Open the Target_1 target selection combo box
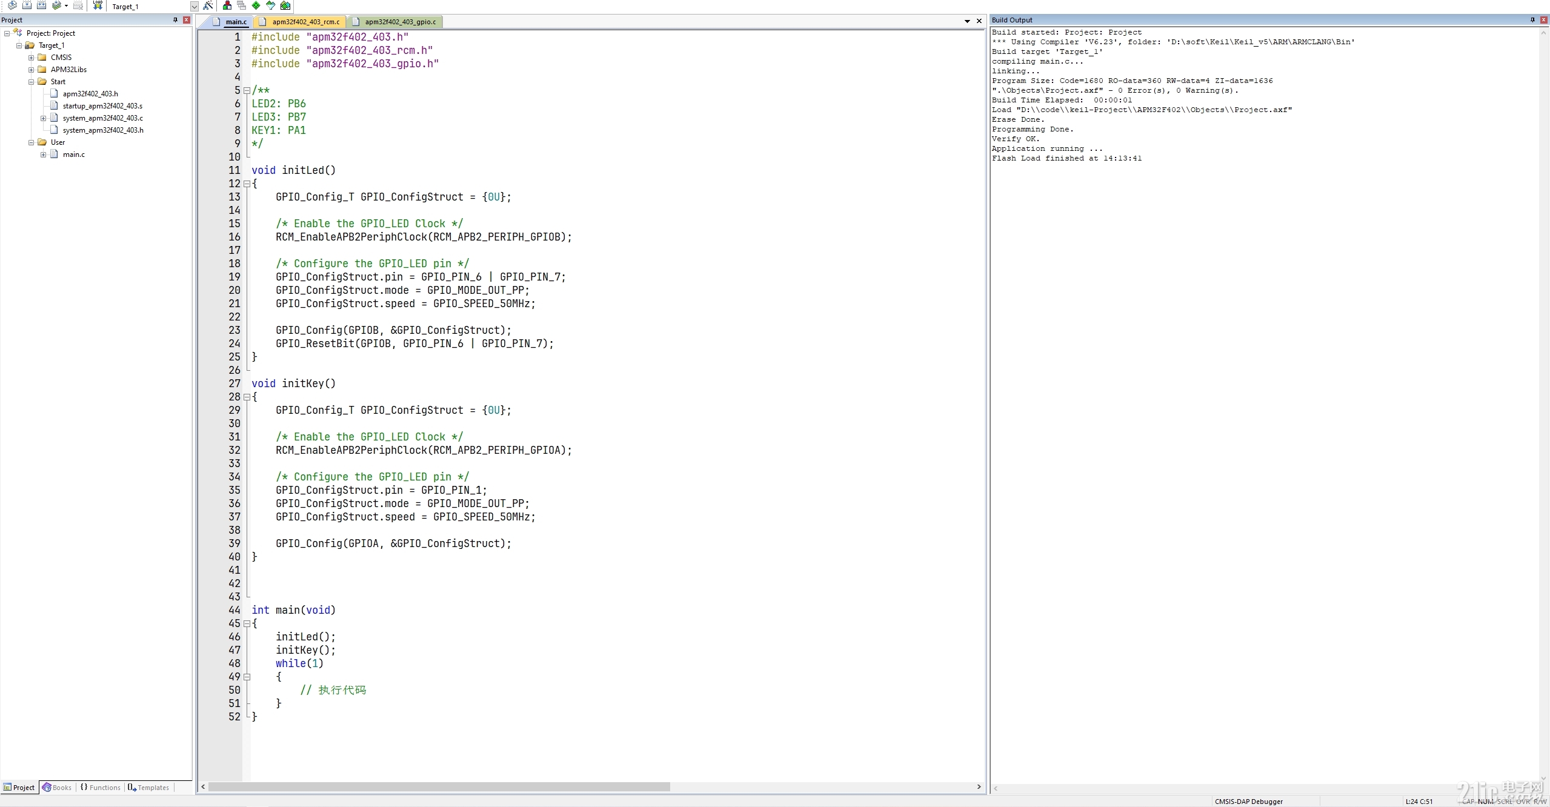 [155, 7]
